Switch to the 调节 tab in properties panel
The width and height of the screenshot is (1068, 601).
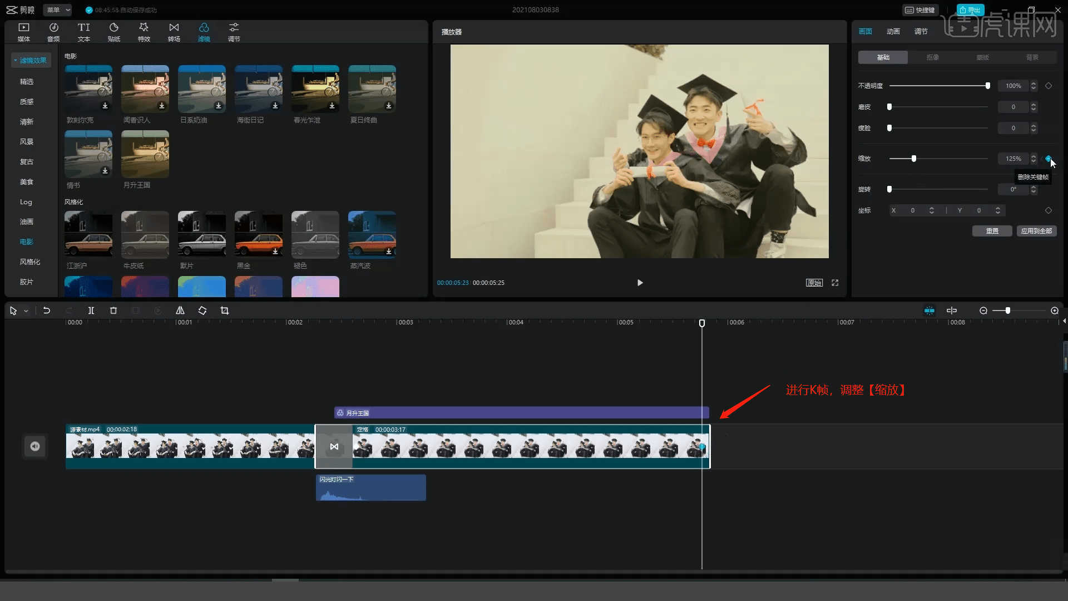[x=921, y=32]
